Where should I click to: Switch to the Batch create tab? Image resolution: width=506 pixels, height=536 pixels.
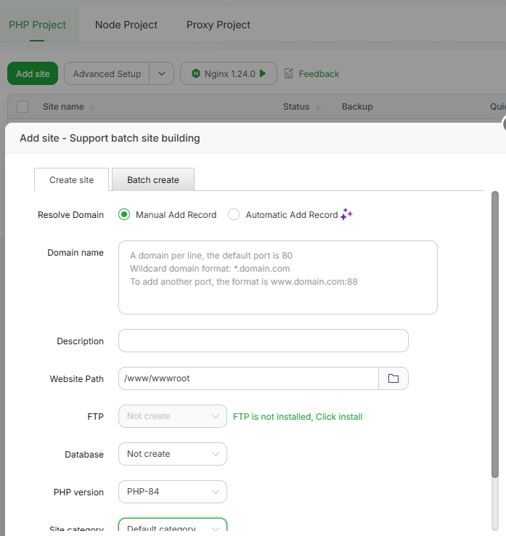coord(152,179)
